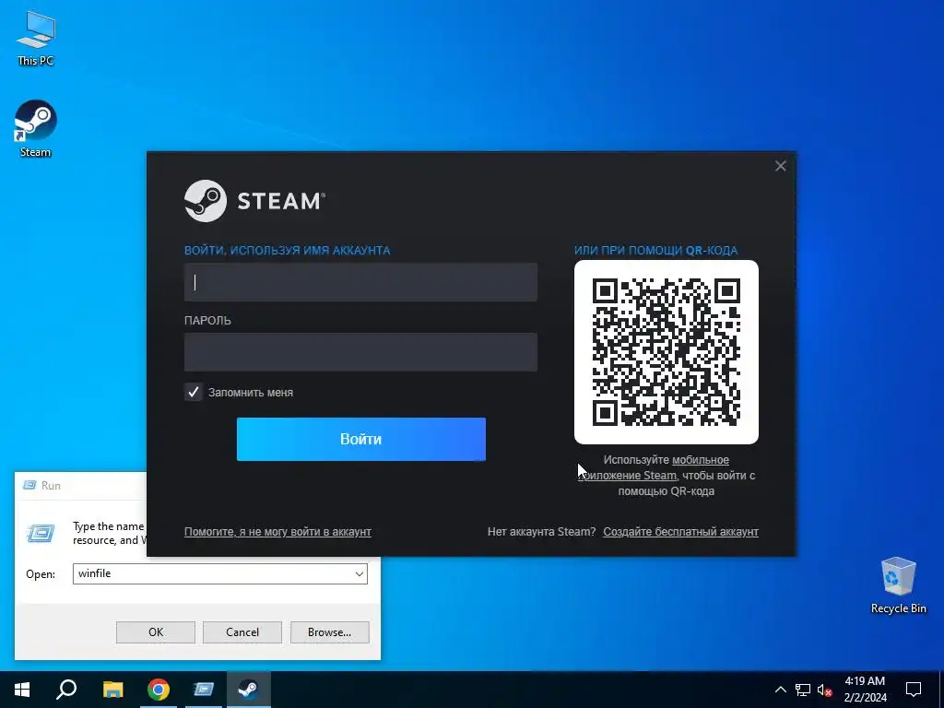Click the muted volume tray icon

coord(824,690)
